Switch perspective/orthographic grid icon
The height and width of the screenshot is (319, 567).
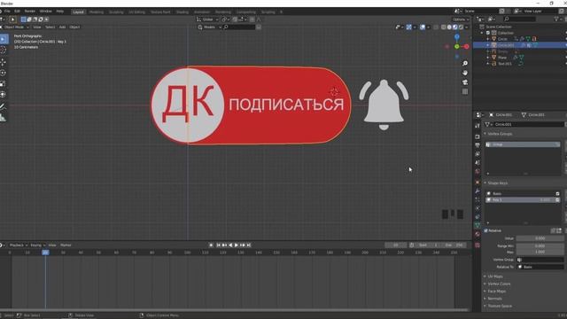click(x=465, y=92)
